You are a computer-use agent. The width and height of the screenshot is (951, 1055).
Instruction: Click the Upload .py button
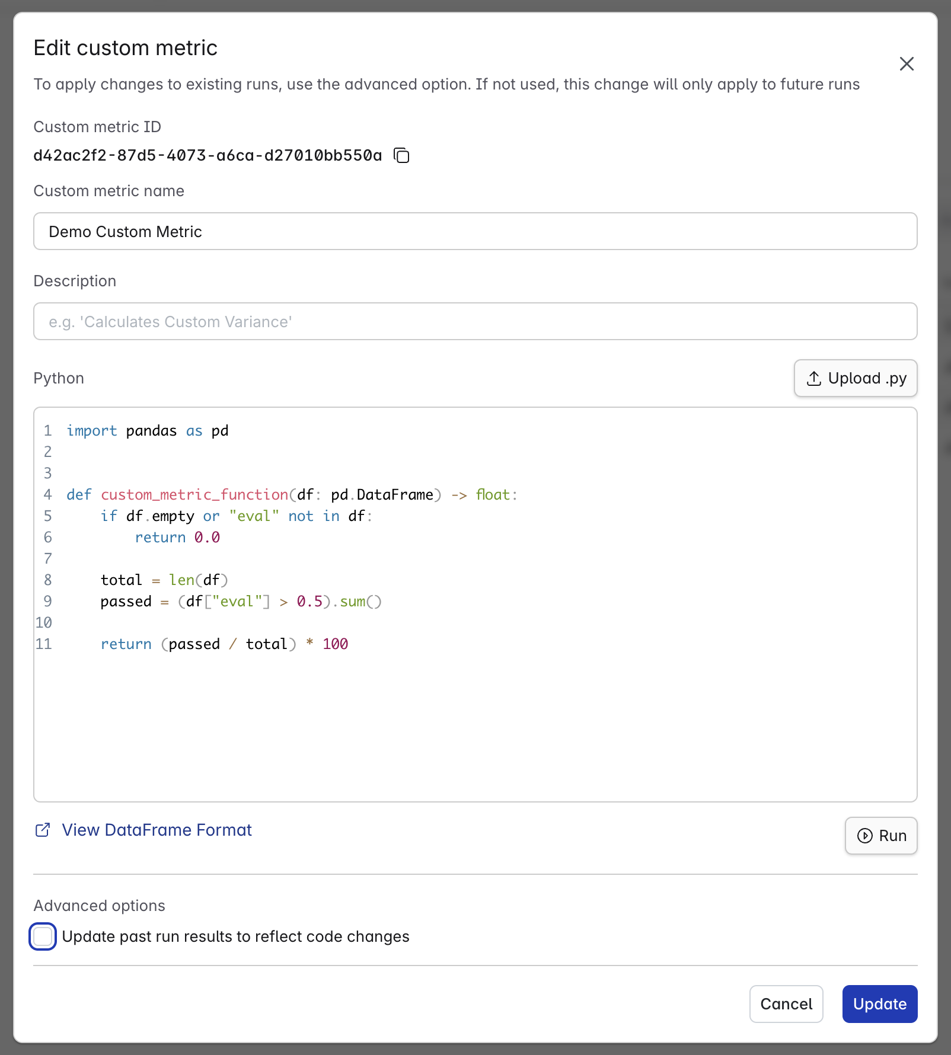[x=856, y=378]
